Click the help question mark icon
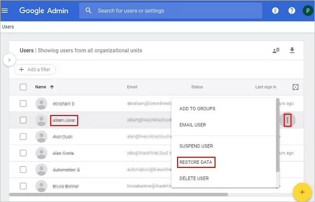Screen dimensions: 315x202 tap(292, 10)
